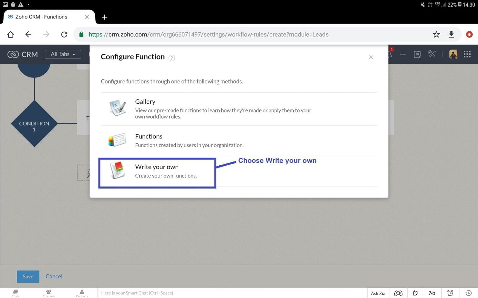Click the Zoho CRM logo
Screen dimensions: 478x298
point(23,54)
